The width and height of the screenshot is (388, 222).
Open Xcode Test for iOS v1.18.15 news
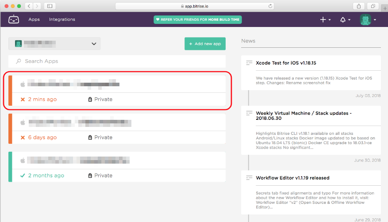click(x=286, y=63)
